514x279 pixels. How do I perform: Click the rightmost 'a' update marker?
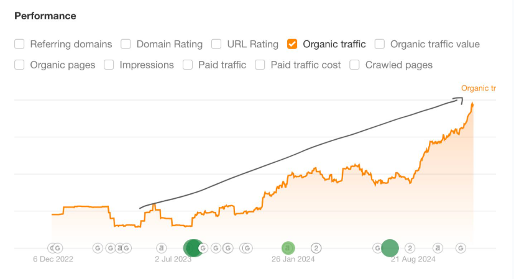(438, 248)
